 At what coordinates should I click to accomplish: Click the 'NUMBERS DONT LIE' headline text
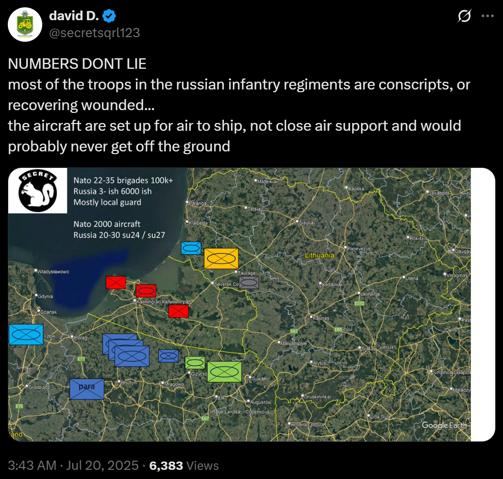click(77, 63)
